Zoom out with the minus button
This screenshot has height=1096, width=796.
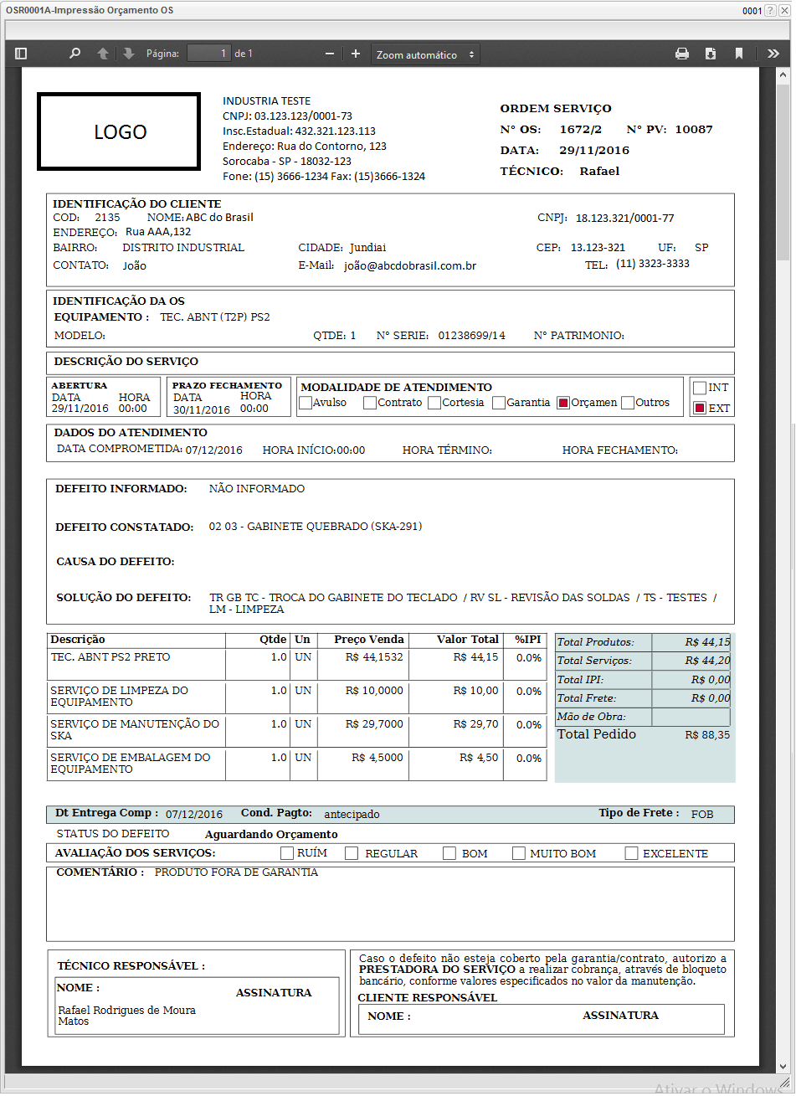click(x=330, y=54)
